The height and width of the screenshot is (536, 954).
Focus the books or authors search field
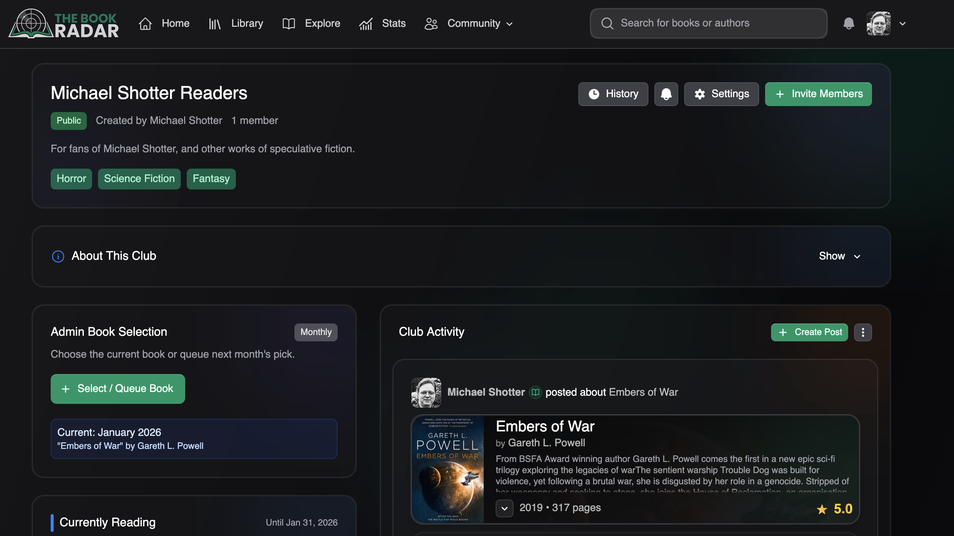click(715, 23)
